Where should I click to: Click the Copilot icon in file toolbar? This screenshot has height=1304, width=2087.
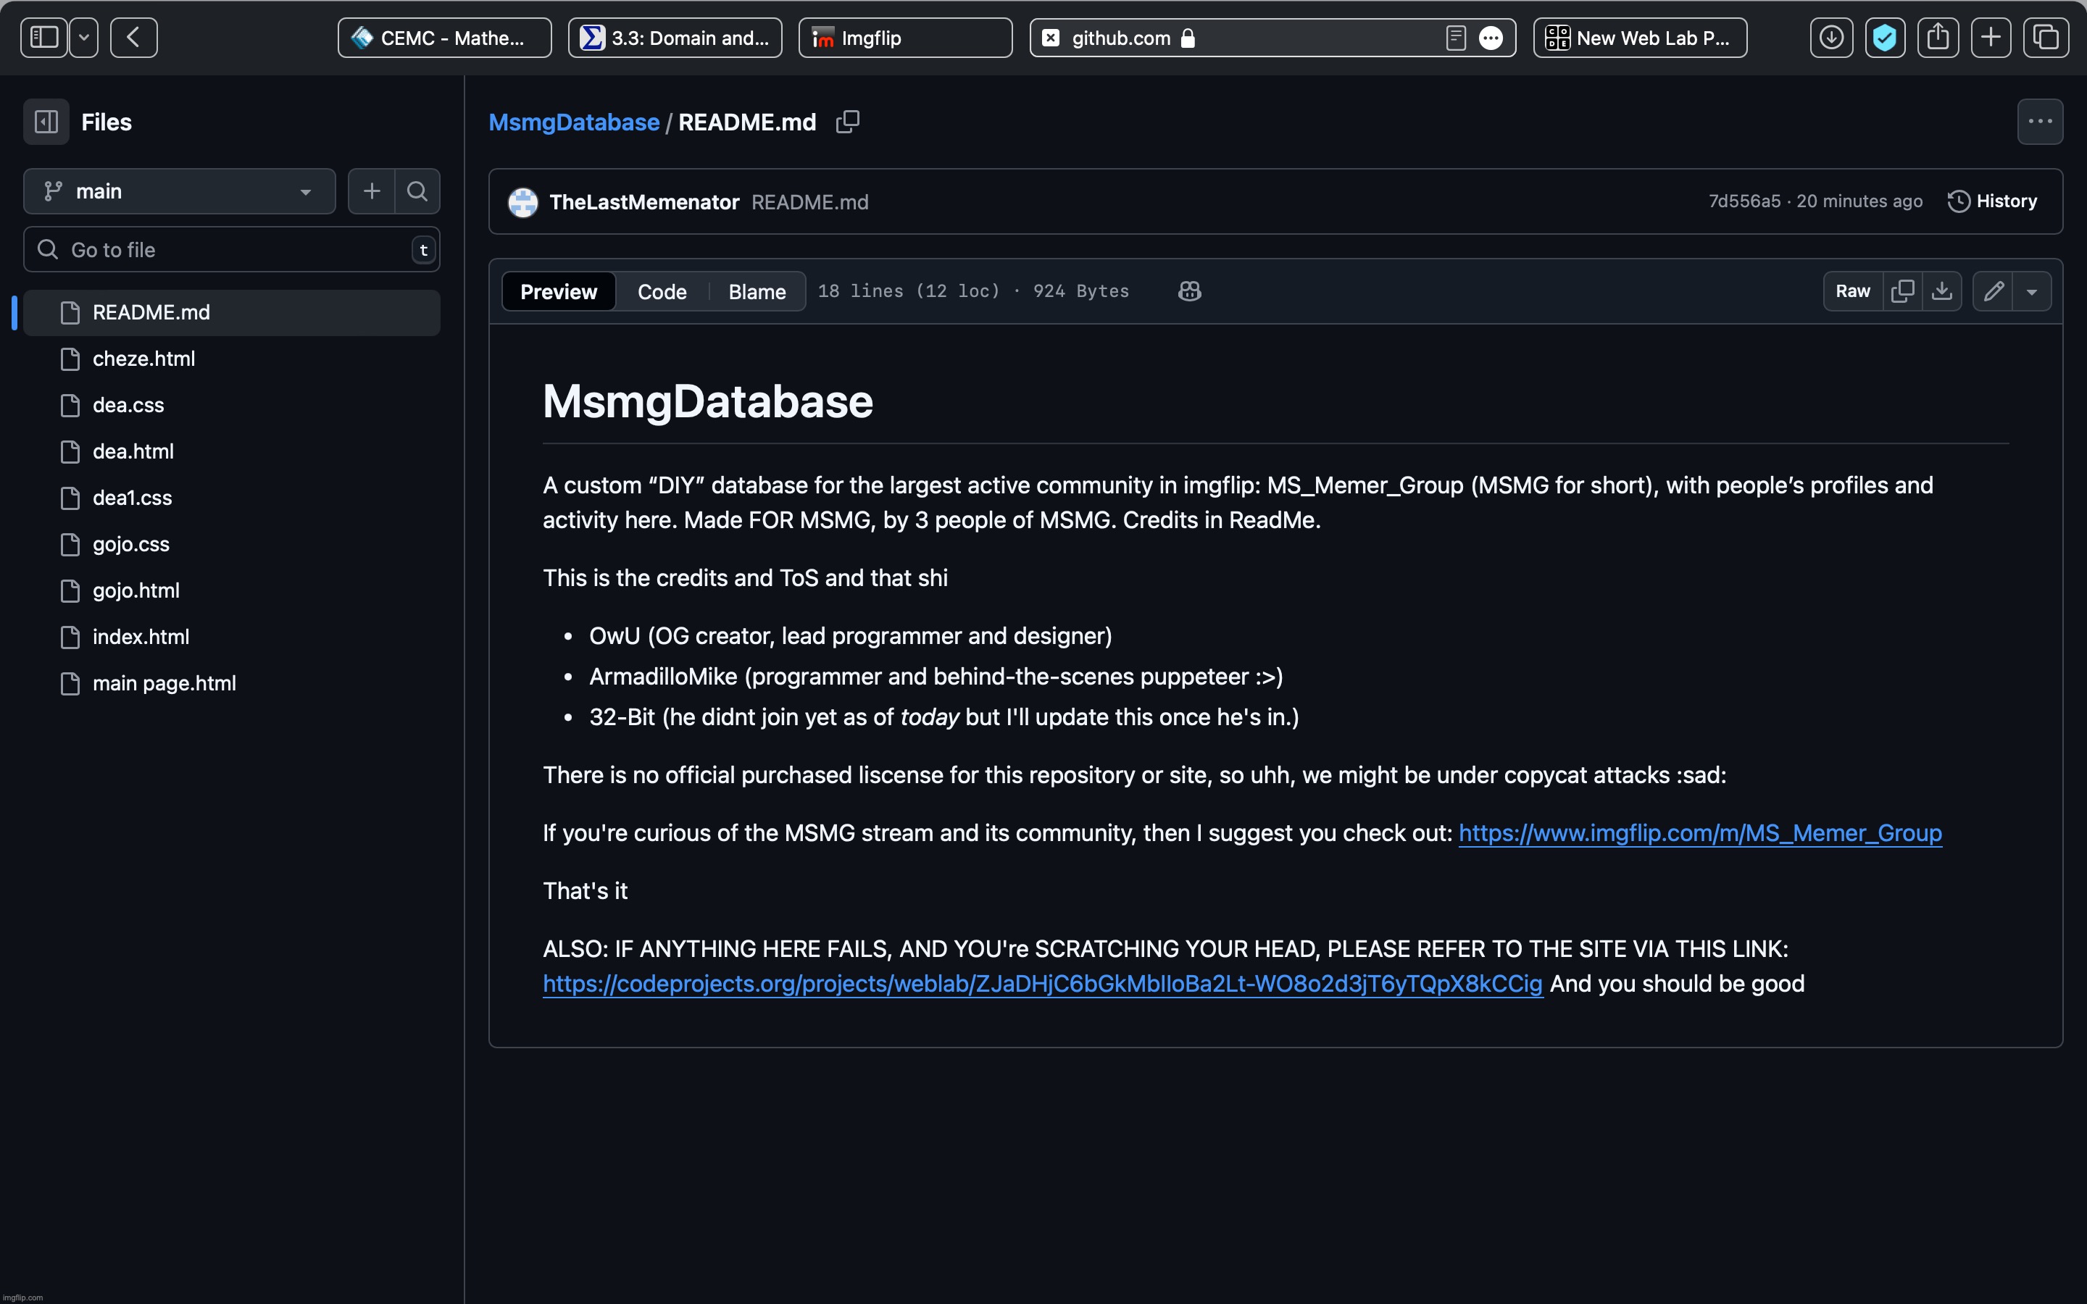coord(1189,291)
